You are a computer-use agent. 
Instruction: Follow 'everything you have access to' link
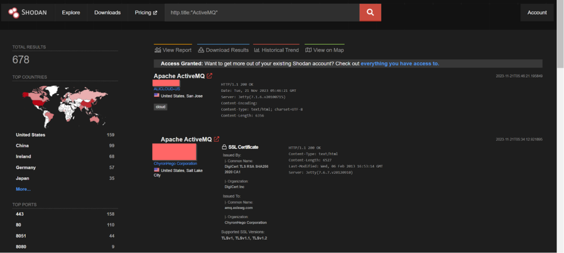pyautogui.click(x=400, y=64)
